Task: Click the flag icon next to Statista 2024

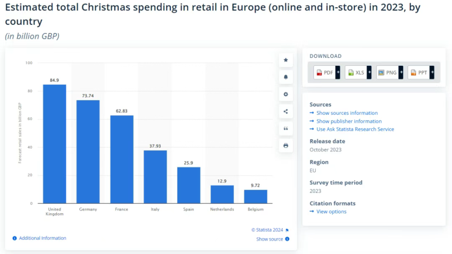Action: tap(287, 230)
